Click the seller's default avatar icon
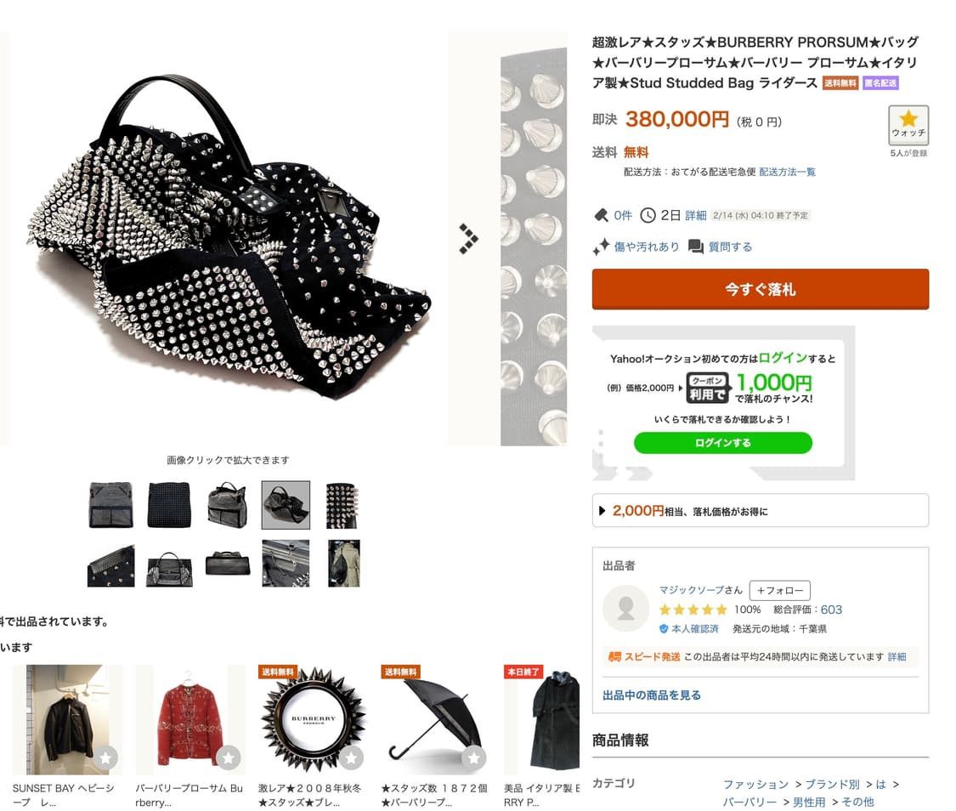Viewport: 956px width, 811px height. point(625,607)
